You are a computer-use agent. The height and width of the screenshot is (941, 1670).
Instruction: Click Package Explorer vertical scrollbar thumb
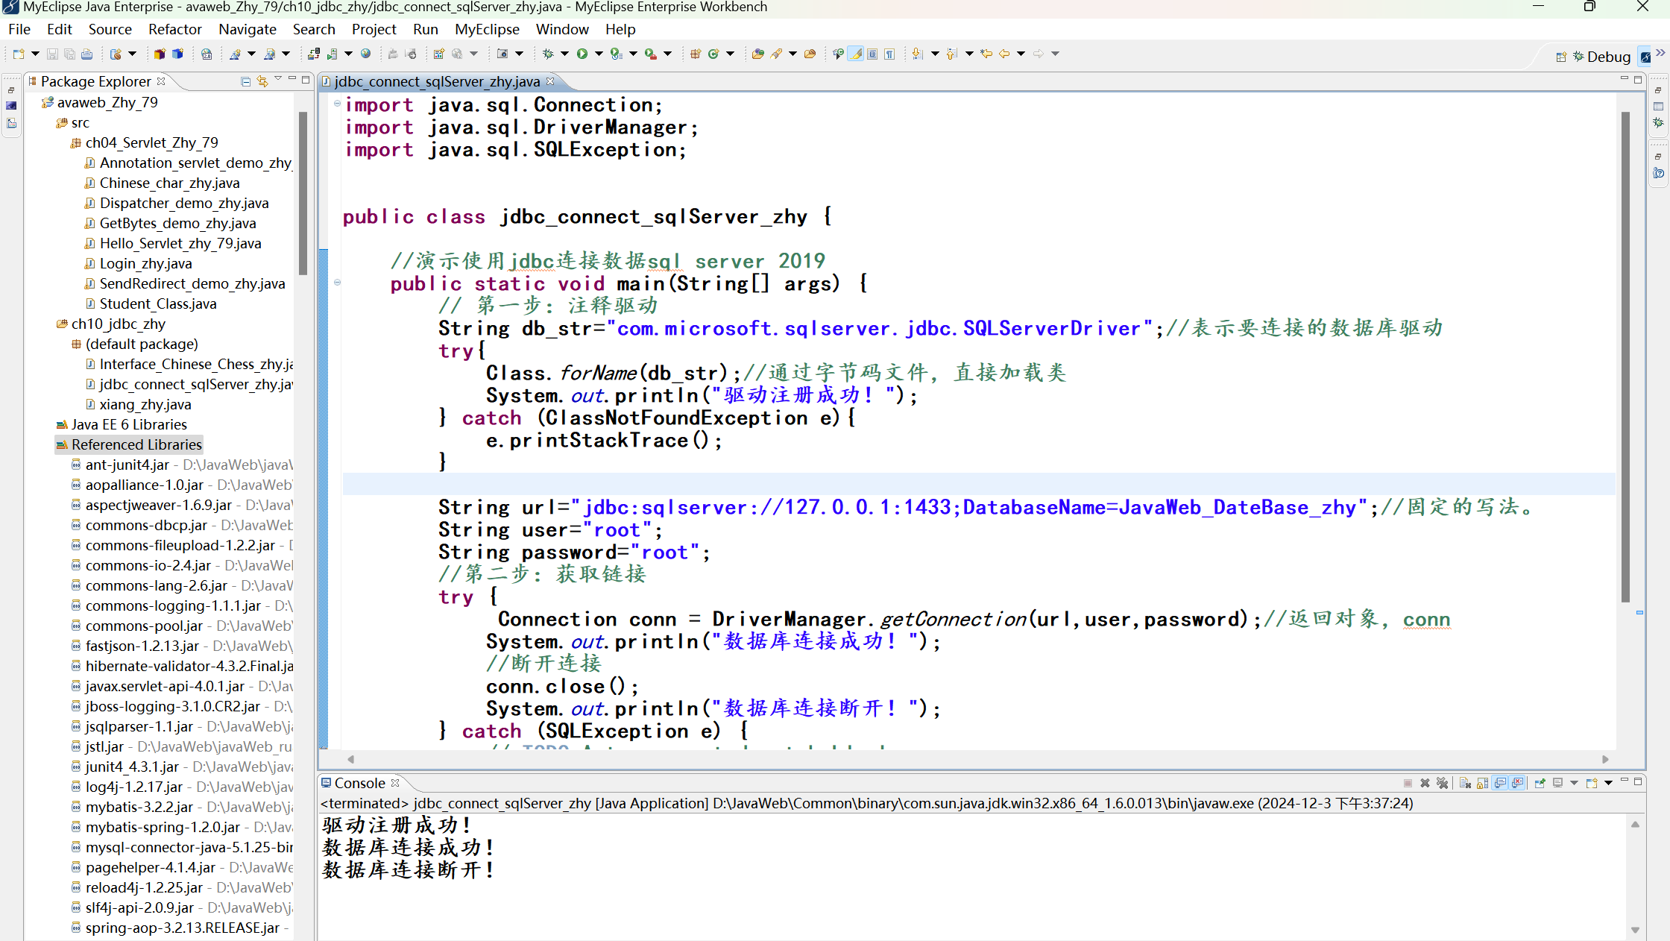click(303, 194)
